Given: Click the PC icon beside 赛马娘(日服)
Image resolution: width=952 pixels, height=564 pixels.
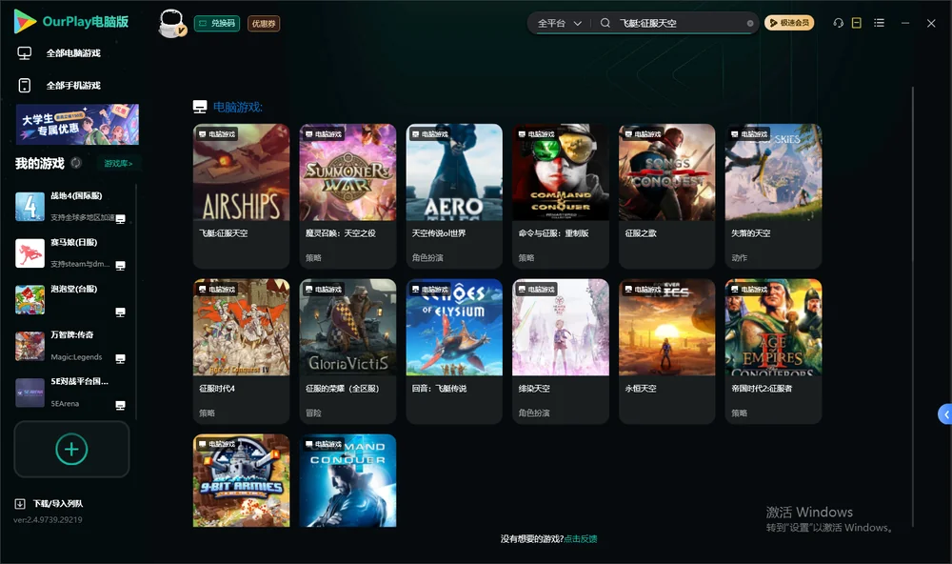Looking at the screenshot, I should pyautogui.click(x=120, y=266).
